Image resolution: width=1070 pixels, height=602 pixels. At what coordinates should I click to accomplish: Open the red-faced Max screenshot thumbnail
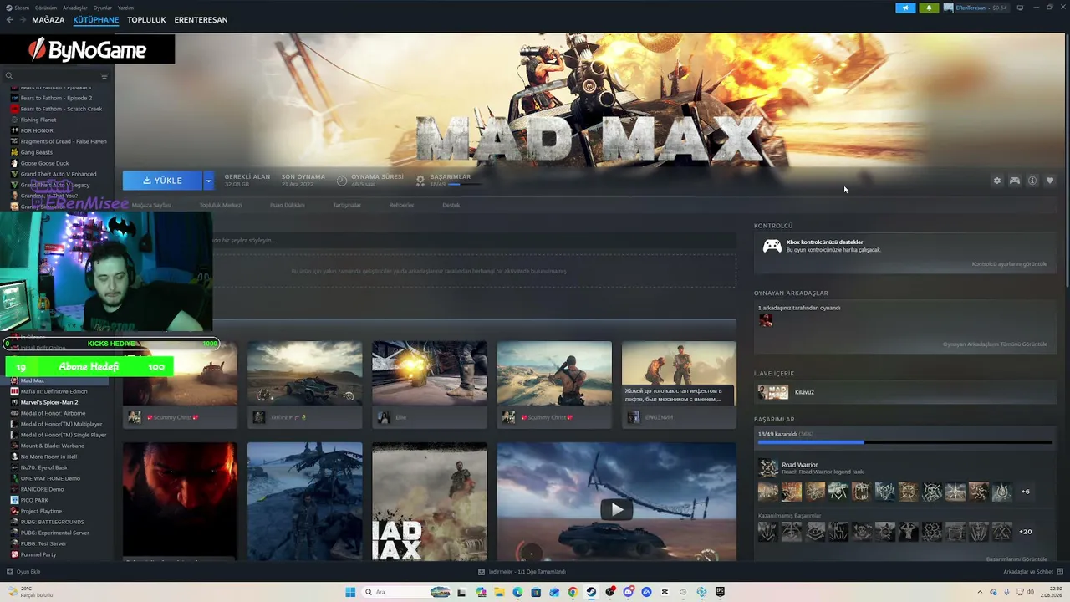180,501
